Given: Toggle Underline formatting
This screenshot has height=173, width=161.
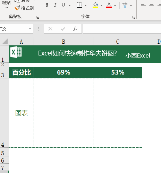Looking at the screenshot, I should tap(63, 5).
